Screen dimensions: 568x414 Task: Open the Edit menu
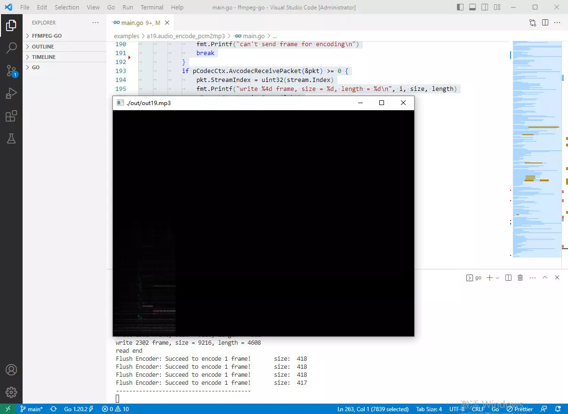click(x=42, y=7)
